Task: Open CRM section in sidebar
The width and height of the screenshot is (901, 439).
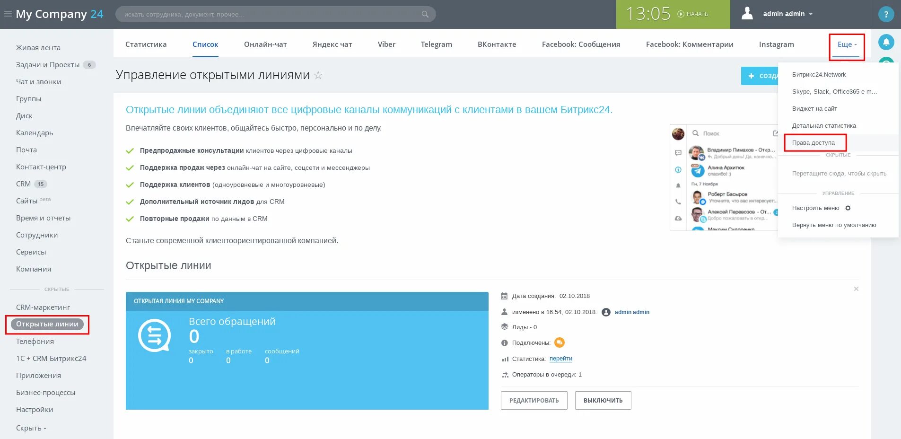Action: pyautogui.click(x=23, y=184)
